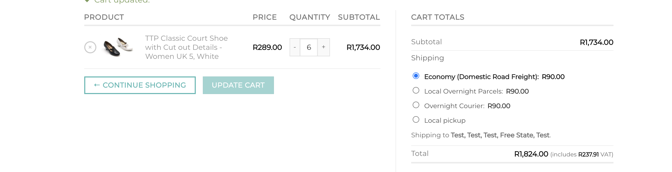Click the Continue Shopping button
The width and height of the screenshot is (672, 172).
tap(140, 85)
